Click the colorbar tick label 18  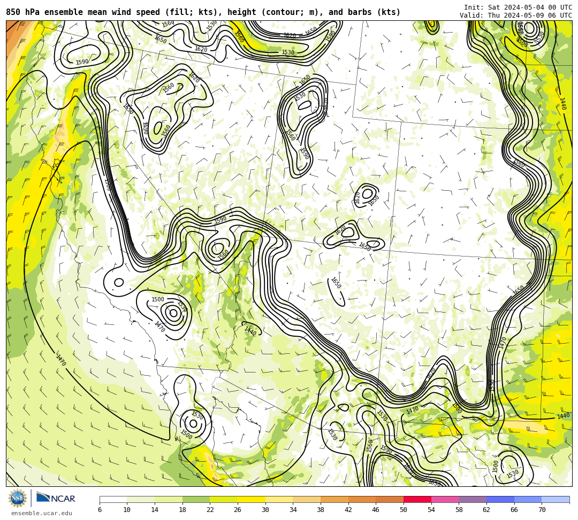click(182, 510)
